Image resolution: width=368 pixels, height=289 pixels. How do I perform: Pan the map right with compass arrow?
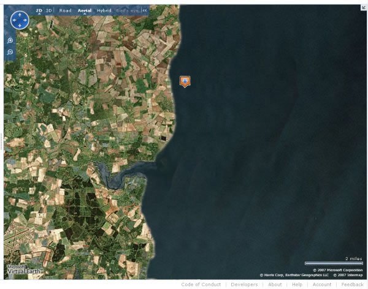(26, 21)
